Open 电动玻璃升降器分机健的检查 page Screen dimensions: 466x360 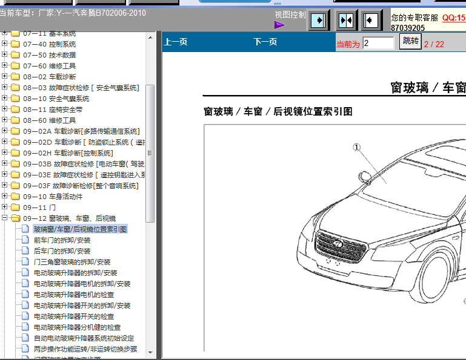(x=78, y=327)
